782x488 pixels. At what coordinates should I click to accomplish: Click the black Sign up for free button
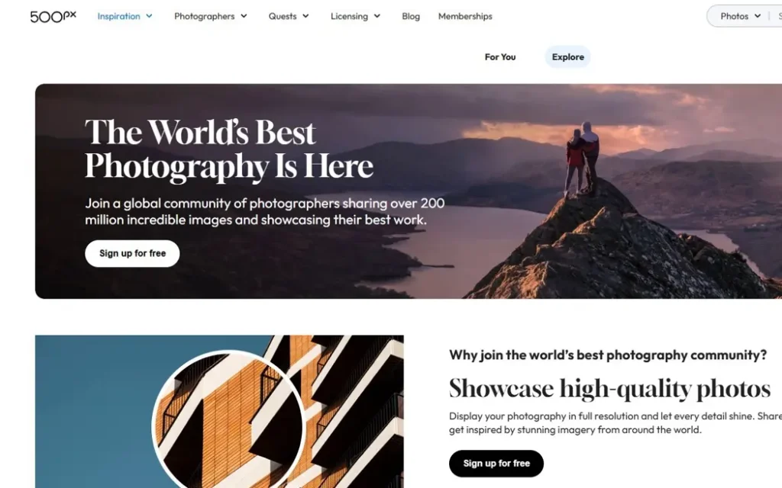(496, 464)
